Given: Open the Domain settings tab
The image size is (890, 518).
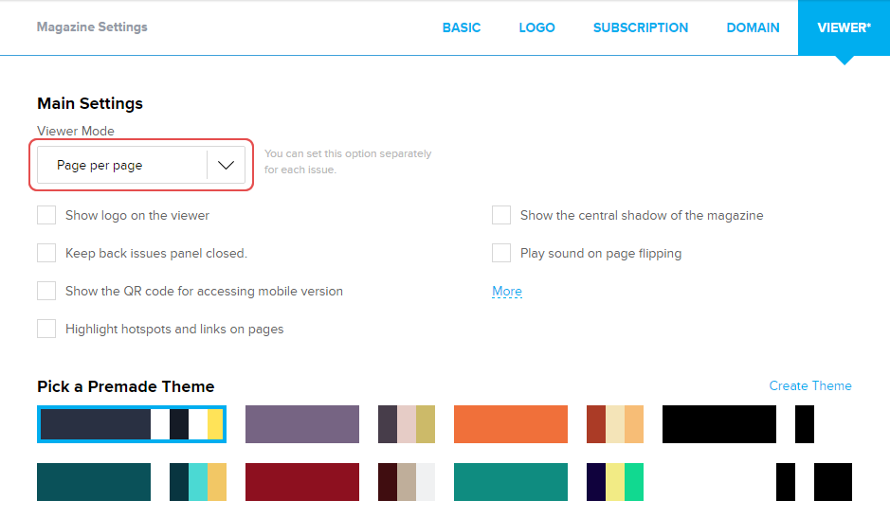Looking at the screenshot, I should coord(753,27).
